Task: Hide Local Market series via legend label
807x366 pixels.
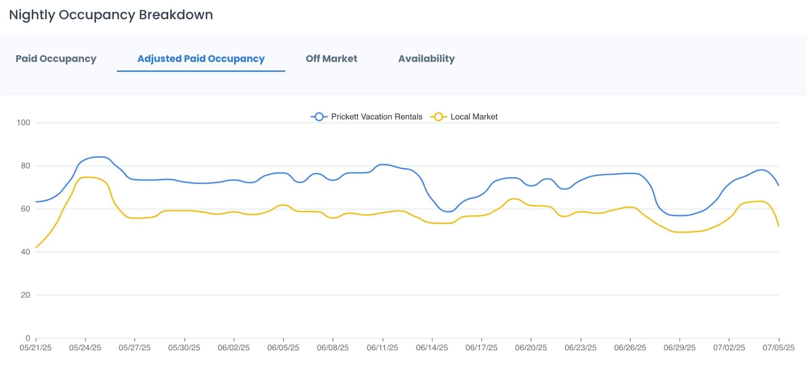Action: (x=474, y=117)
